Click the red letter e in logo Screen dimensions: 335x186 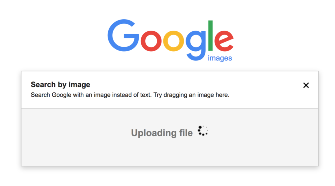(x=224, y=41)
